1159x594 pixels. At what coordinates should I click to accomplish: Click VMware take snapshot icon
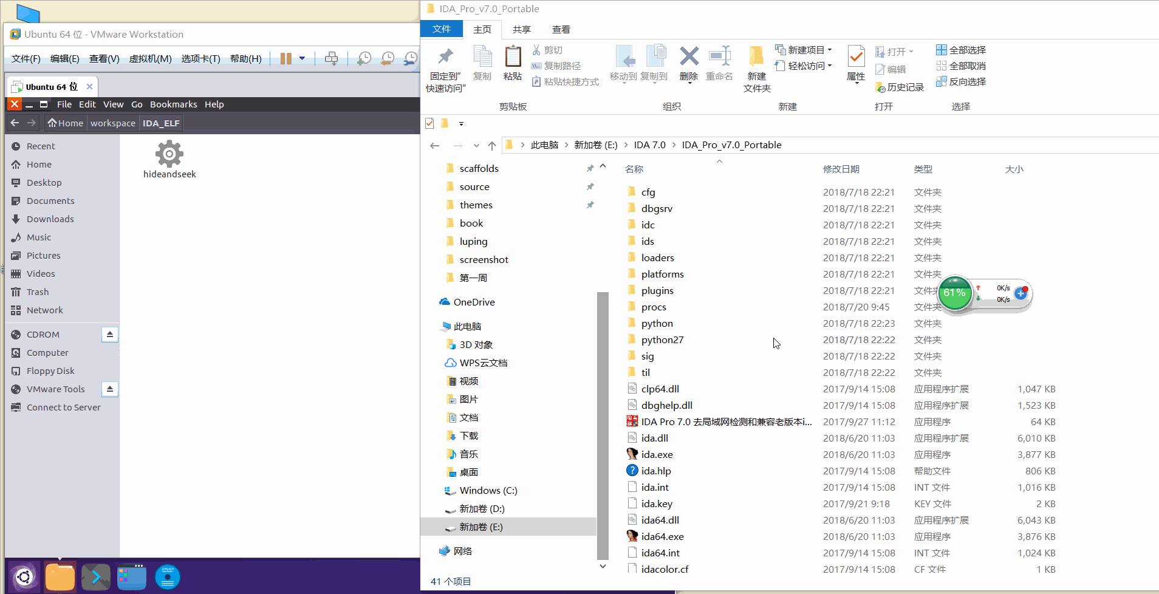[x=364, y=58]
